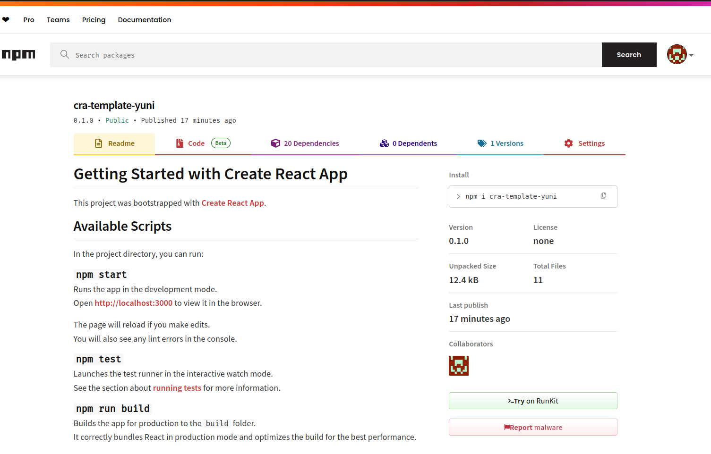
Task: Click the install command npm i cra-template-yuni
Action: pos(511,196)
